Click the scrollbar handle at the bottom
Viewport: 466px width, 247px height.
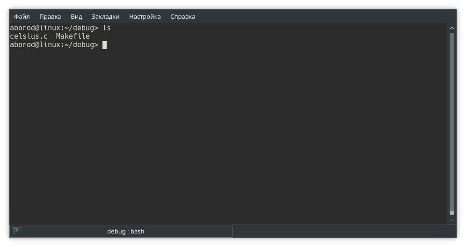(452, 213)
